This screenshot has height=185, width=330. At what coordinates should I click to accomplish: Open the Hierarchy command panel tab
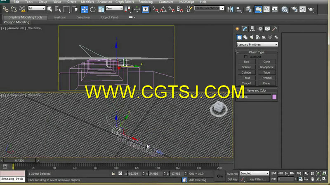(x=252, y=29)
